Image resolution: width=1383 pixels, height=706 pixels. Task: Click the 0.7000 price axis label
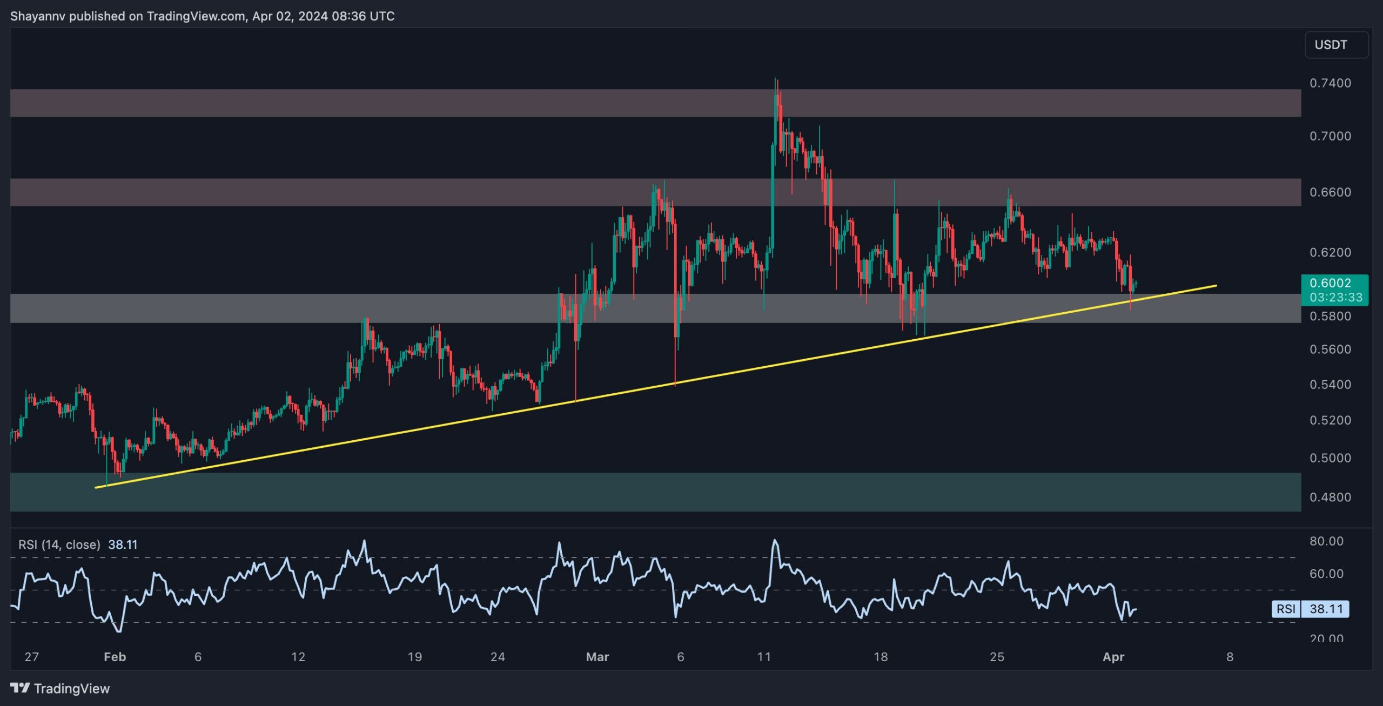pos(1330,136)
